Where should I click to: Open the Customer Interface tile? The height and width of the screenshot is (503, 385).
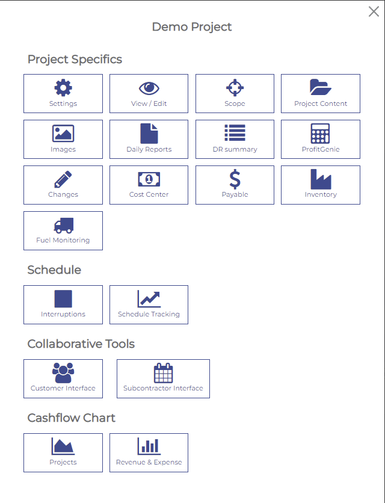63,379
